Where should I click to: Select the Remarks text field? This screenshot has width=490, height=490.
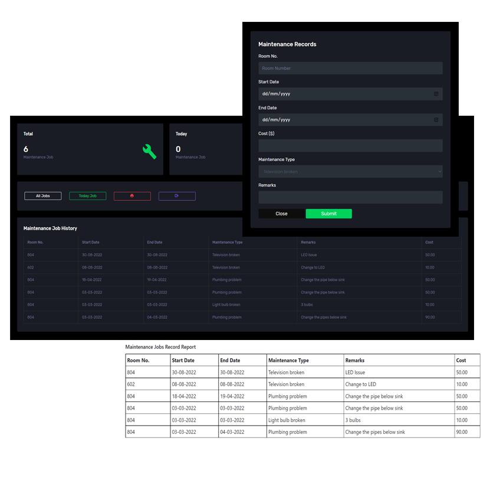point(350,198)
